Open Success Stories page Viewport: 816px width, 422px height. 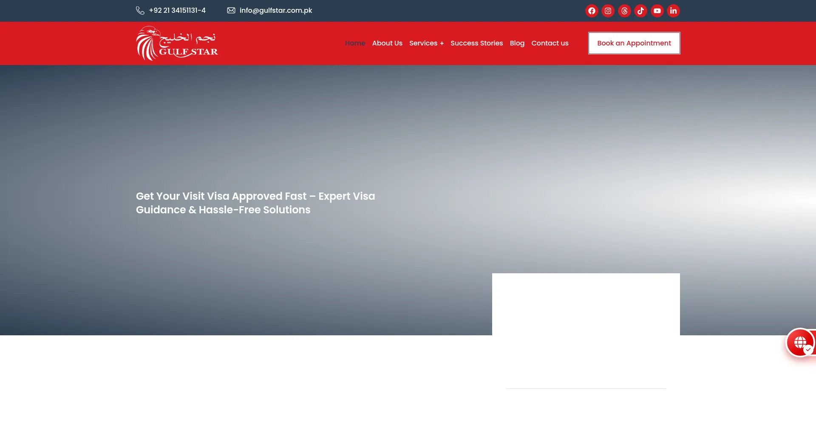[476, 43]
